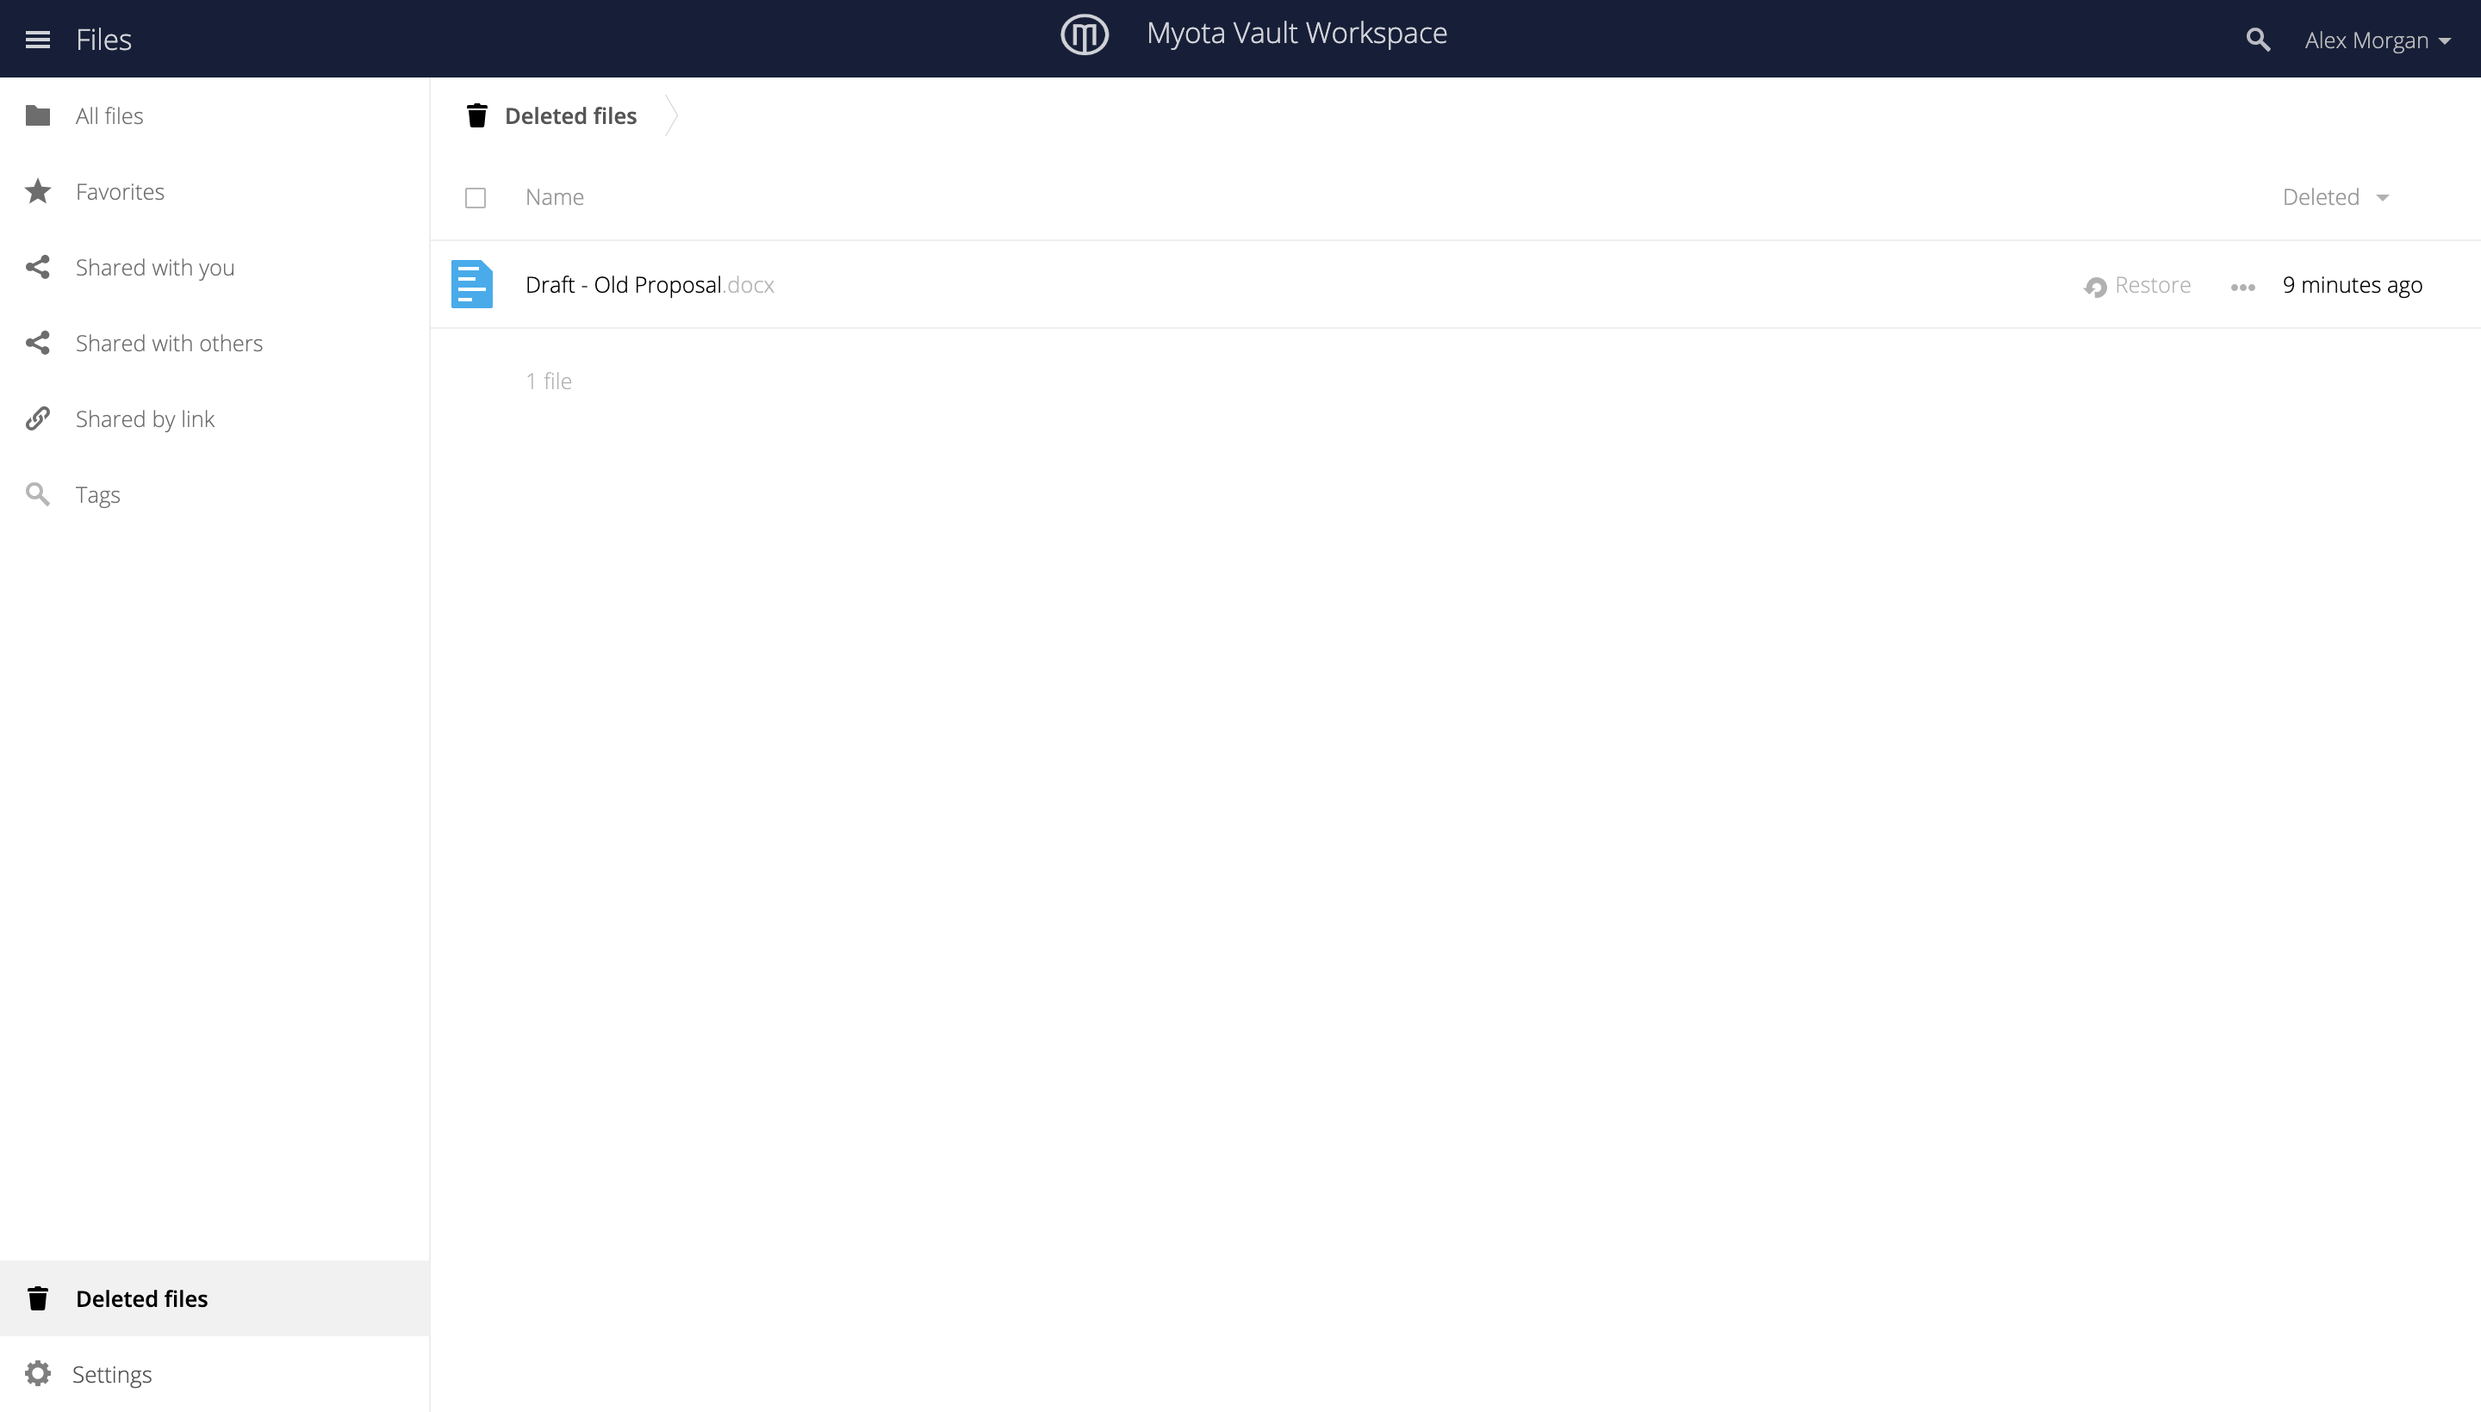Expand the Alex Morgan user menu
This screenshot has height=1412, width=2481.
(2377, 40)
